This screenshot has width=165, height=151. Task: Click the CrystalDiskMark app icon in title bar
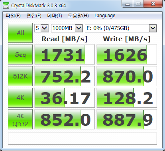tap(6, 6)
